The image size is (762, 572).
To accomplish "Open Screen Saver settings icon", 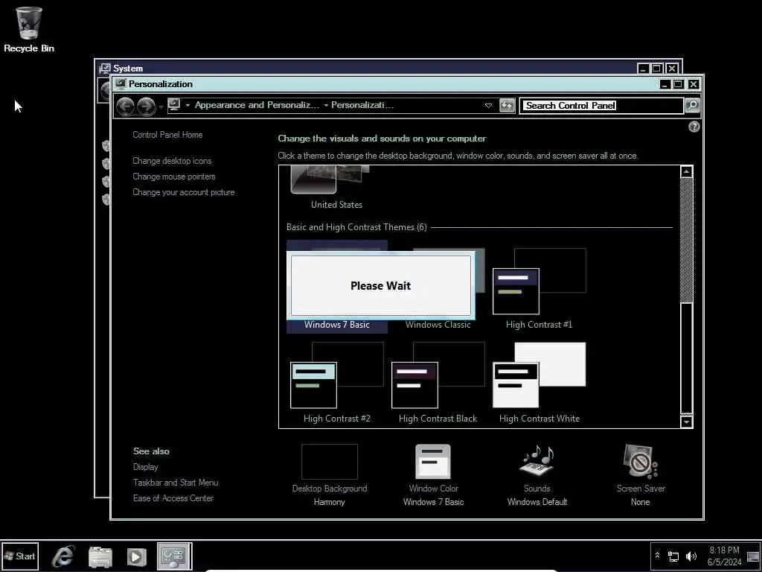I will [x=641, y=461].
